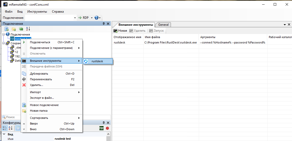Click the properties page icon in Конфигурация toolbar

[18, 128]
